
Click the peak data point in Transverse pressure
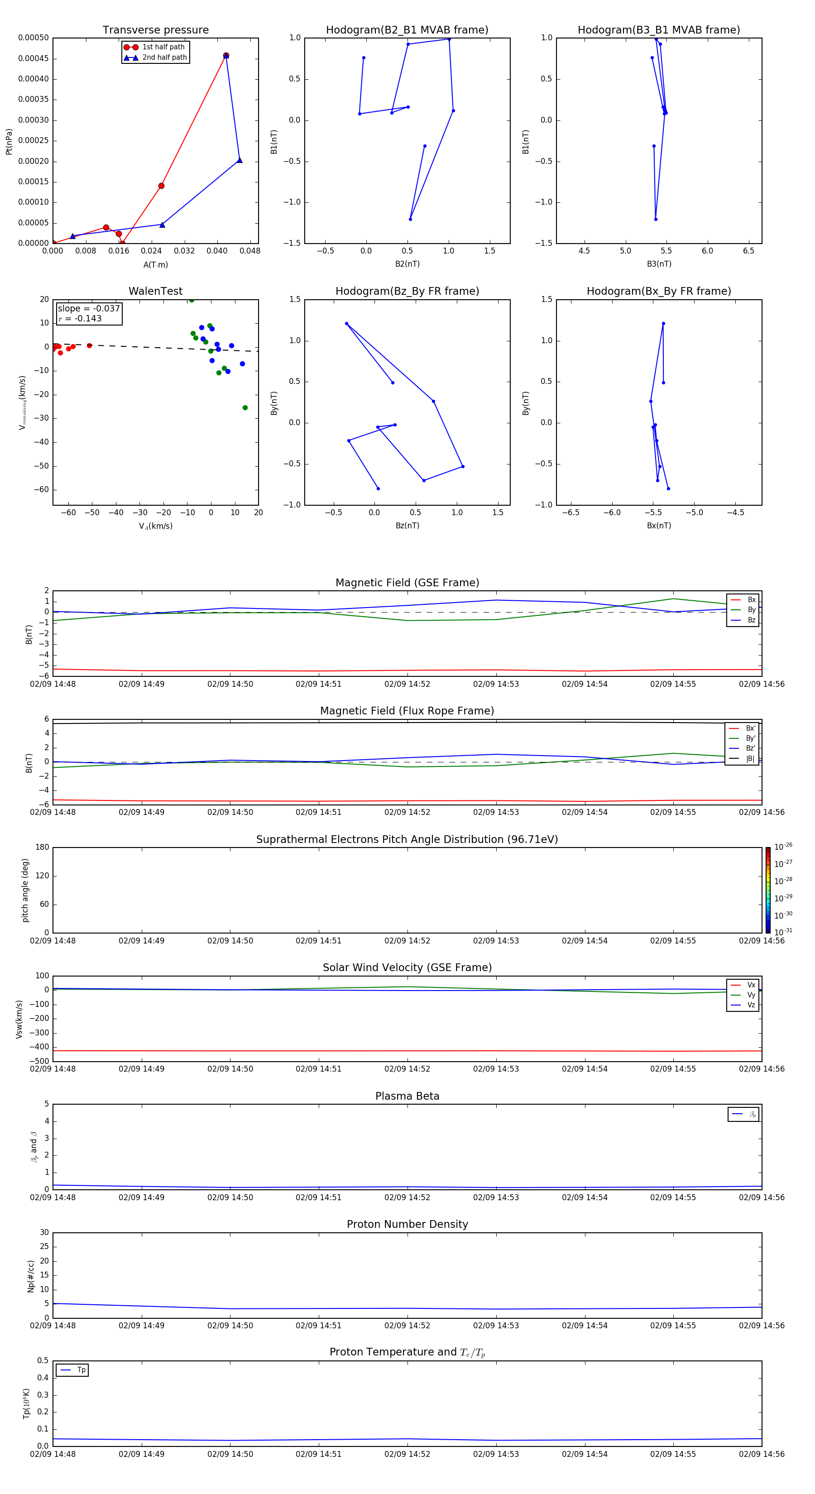pos(226,56)
